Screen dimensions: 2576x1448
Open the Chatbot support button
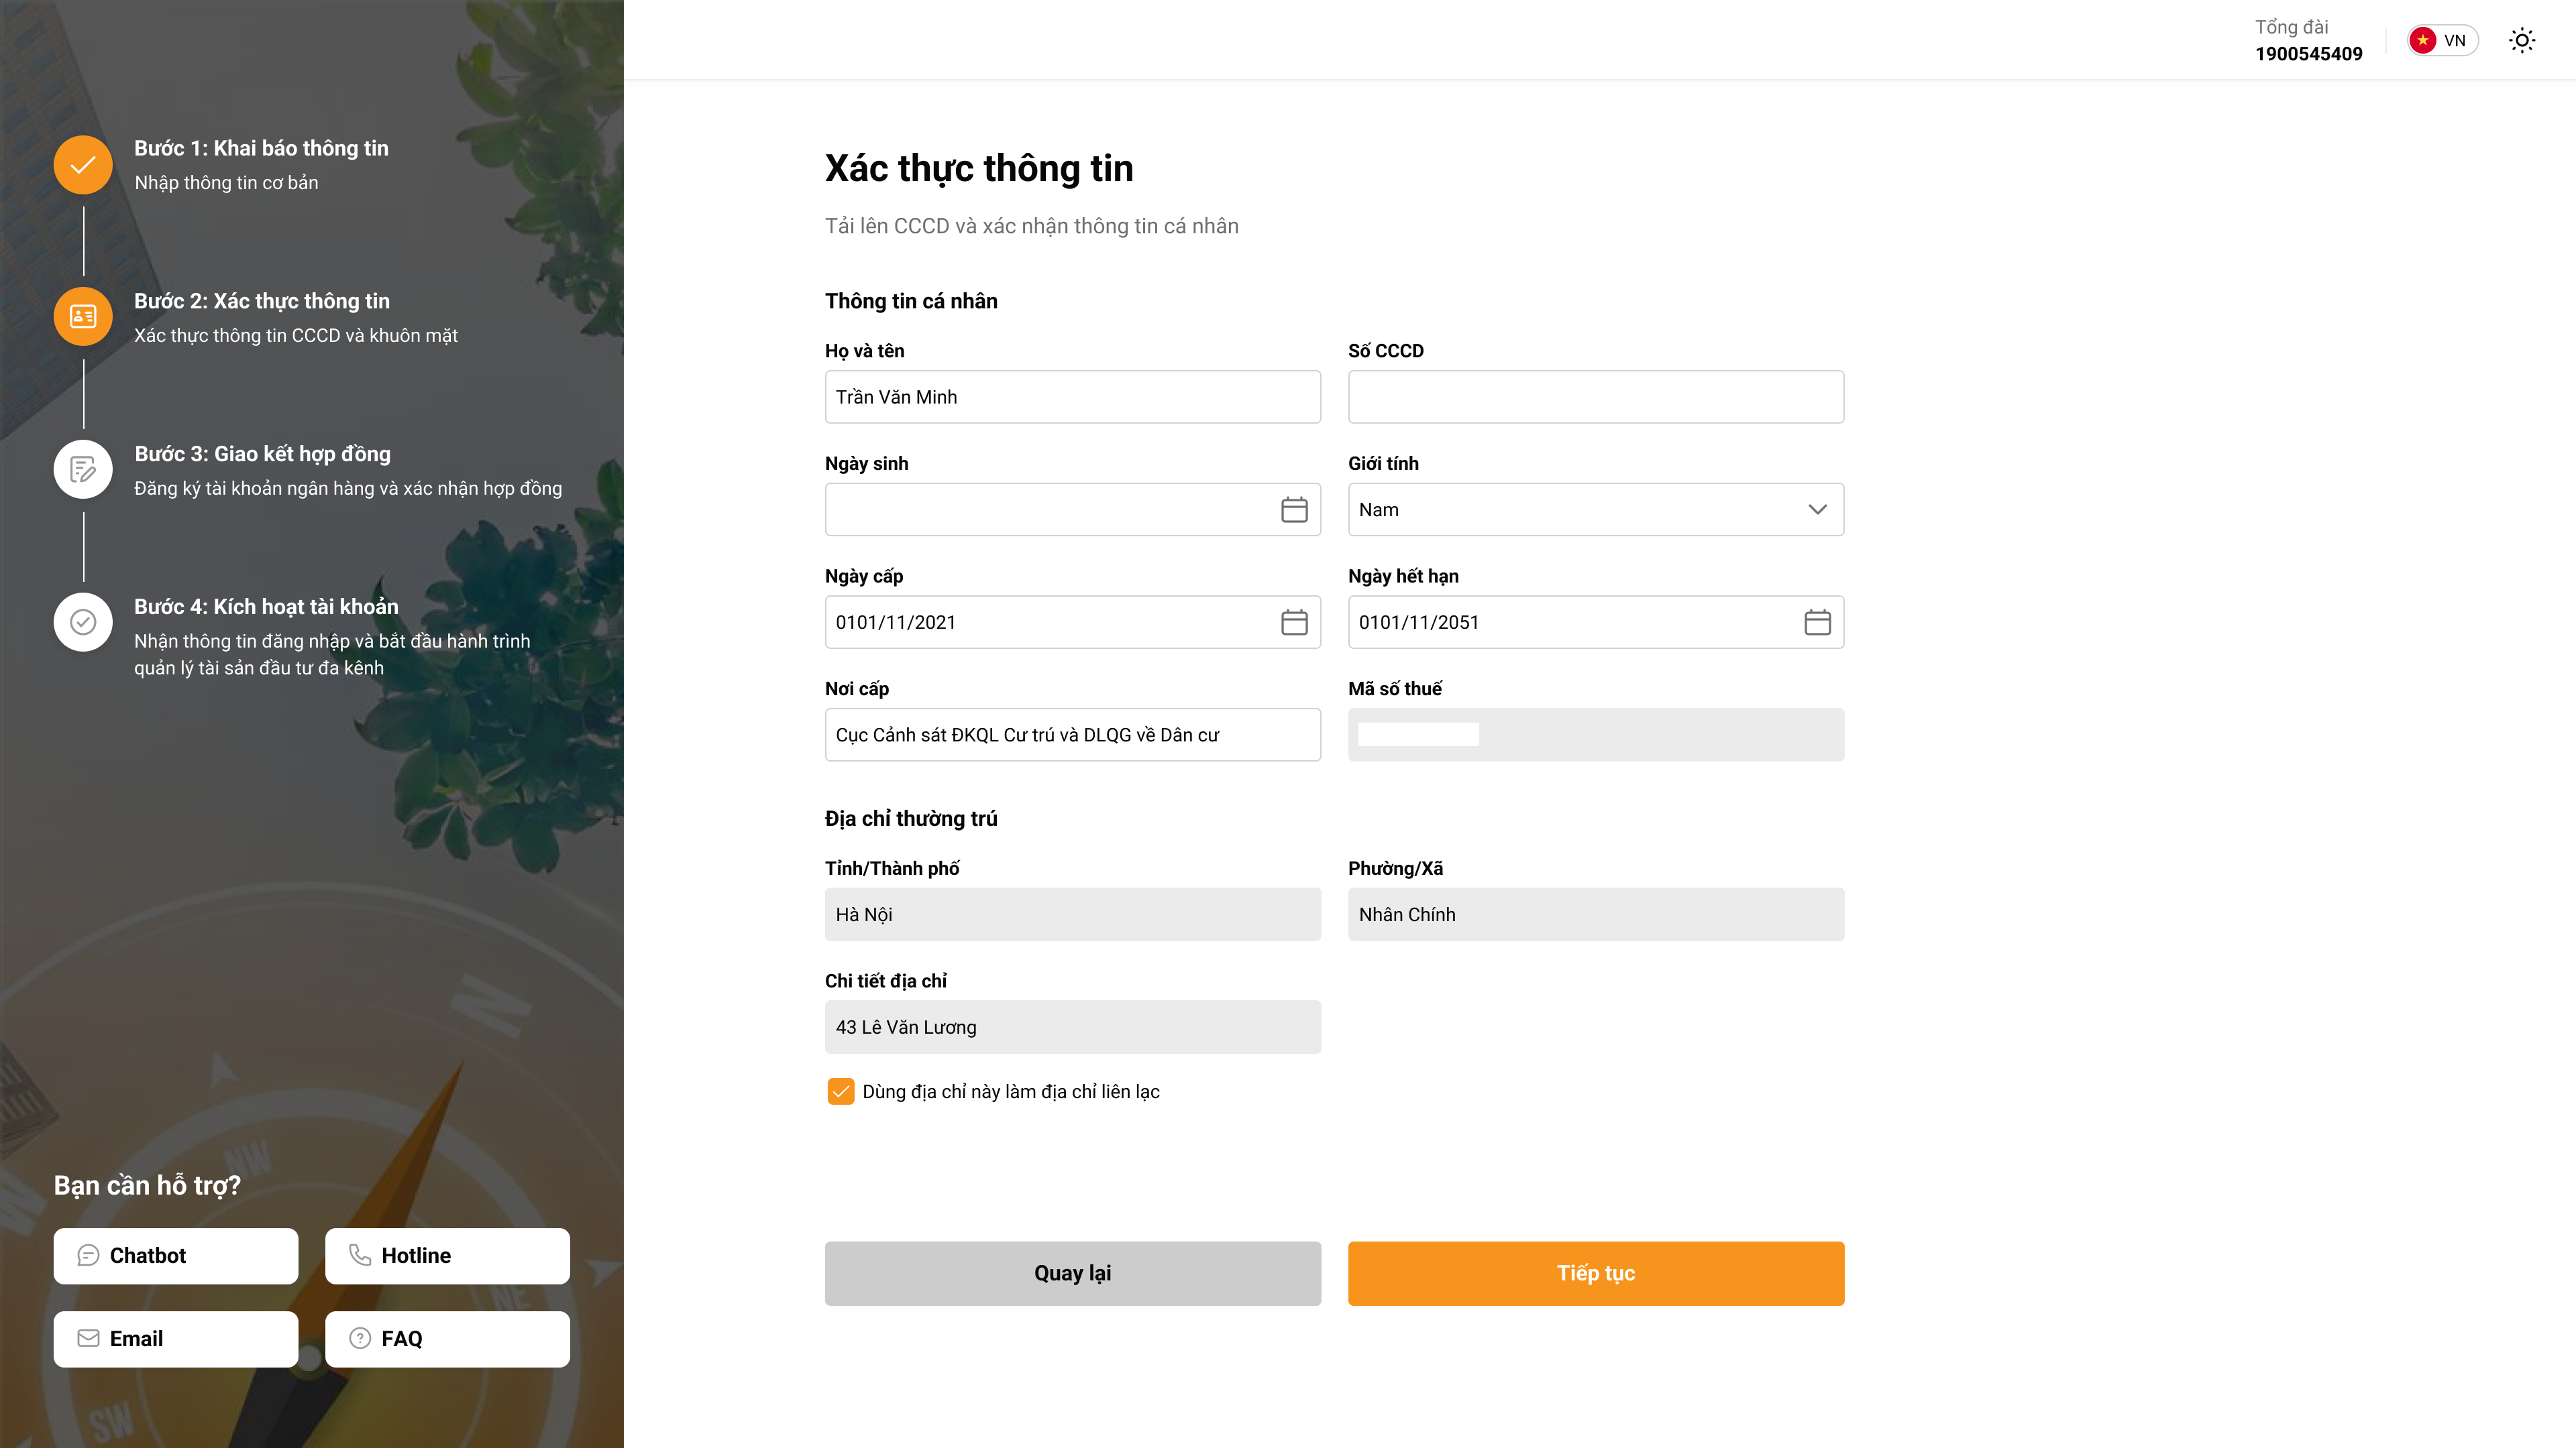(x=176, y=1256)
